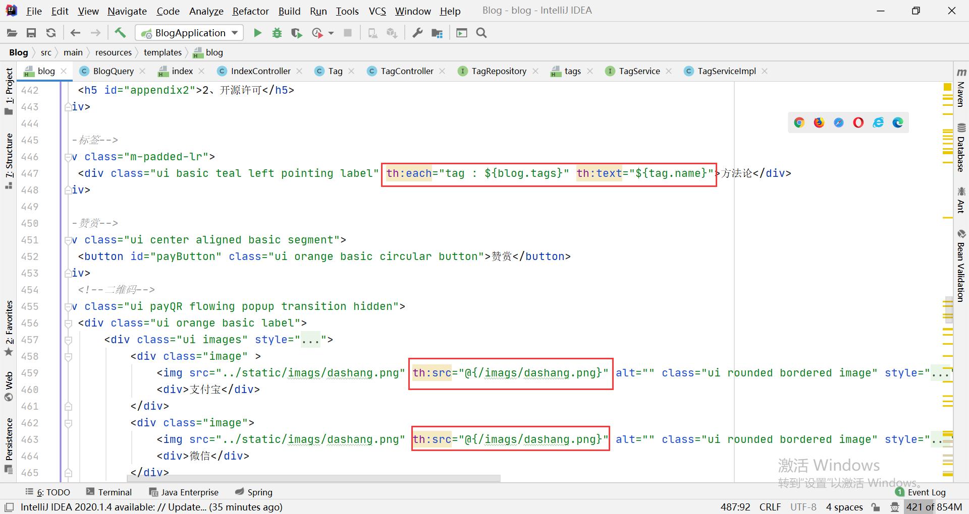The height and width of the screenshot is (514, 969).
Task: Toggle the Bean Validation tool window
Action: 961,265
